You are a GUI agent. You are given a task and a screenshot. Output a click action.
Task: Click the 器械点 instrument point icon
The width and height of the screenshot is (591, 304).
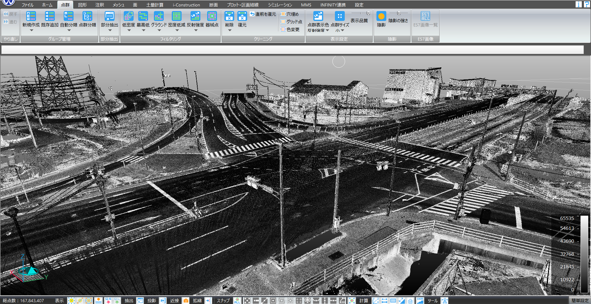[212, 16]
